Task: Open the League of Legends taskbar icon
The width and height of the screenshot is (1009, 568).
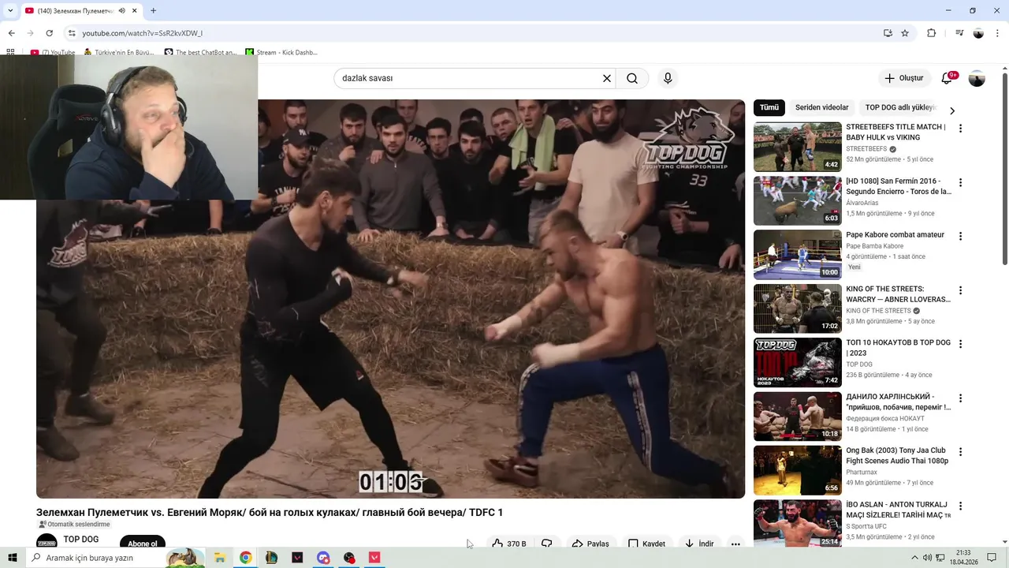Action: pos(271,558)
